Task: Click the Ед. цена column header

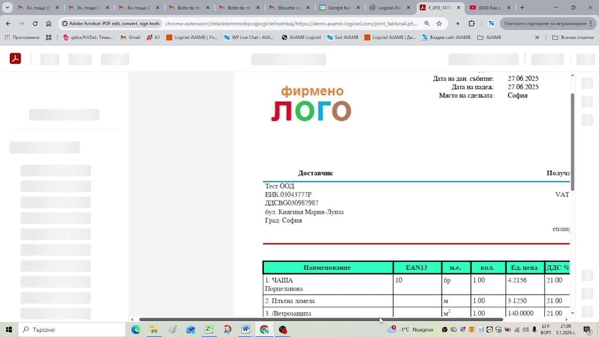Action: tap(524, 268)
